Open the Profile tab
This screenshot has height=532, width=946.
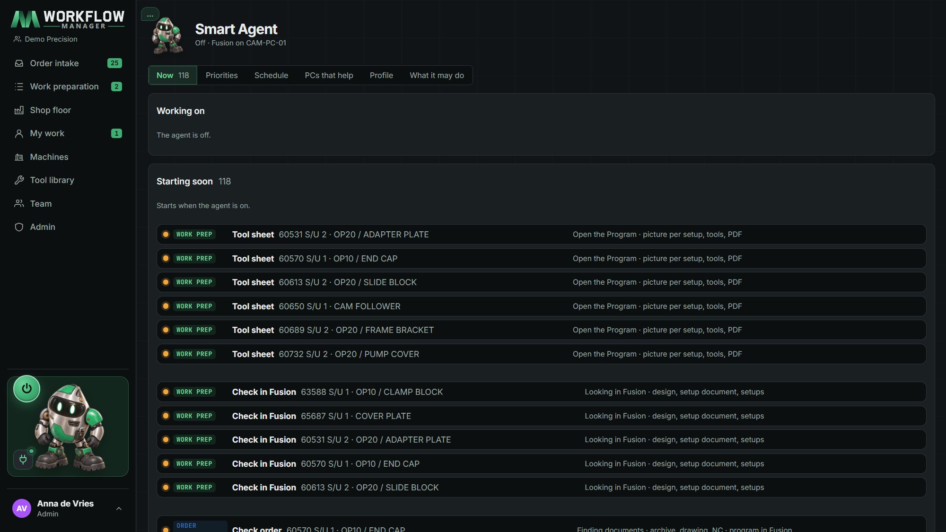tap(381, 75)
